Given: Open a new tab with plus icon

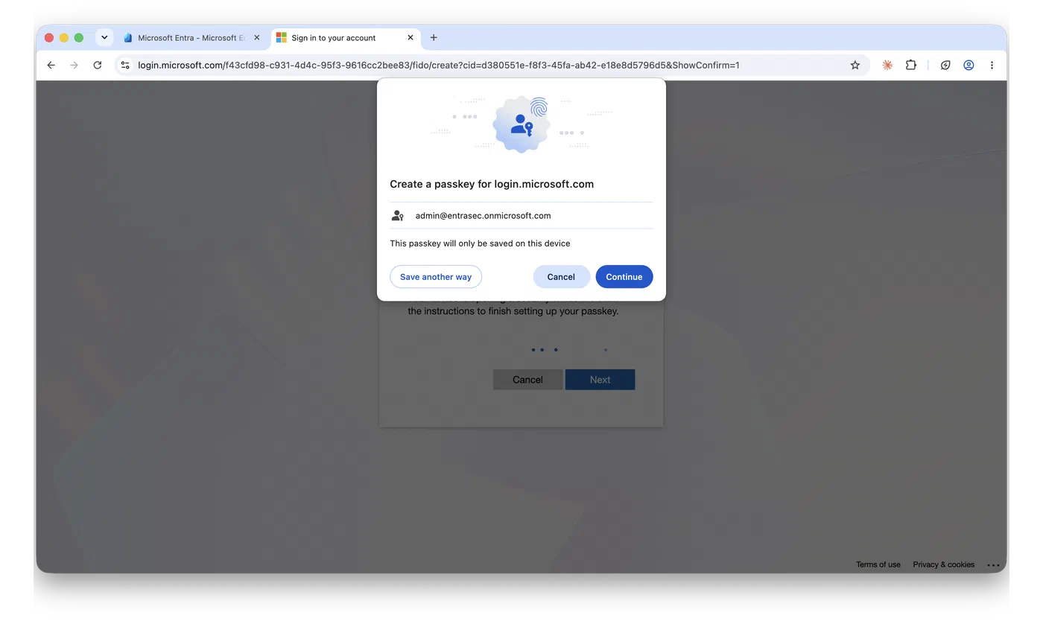Looking at the screenshot, I should point(434,37).
